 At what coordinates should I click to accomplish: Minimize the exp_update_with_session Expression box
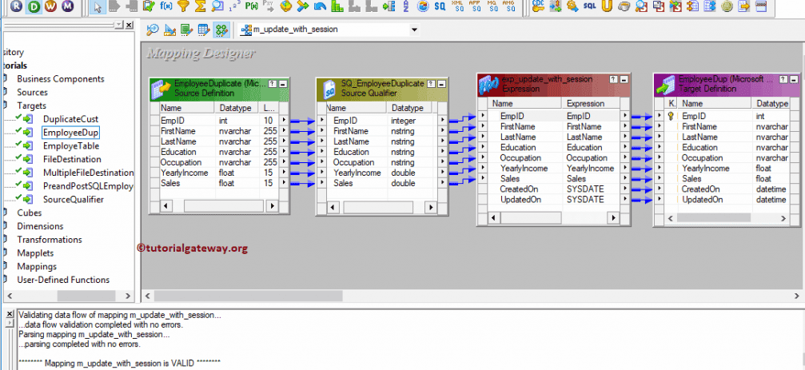(624, 80)
